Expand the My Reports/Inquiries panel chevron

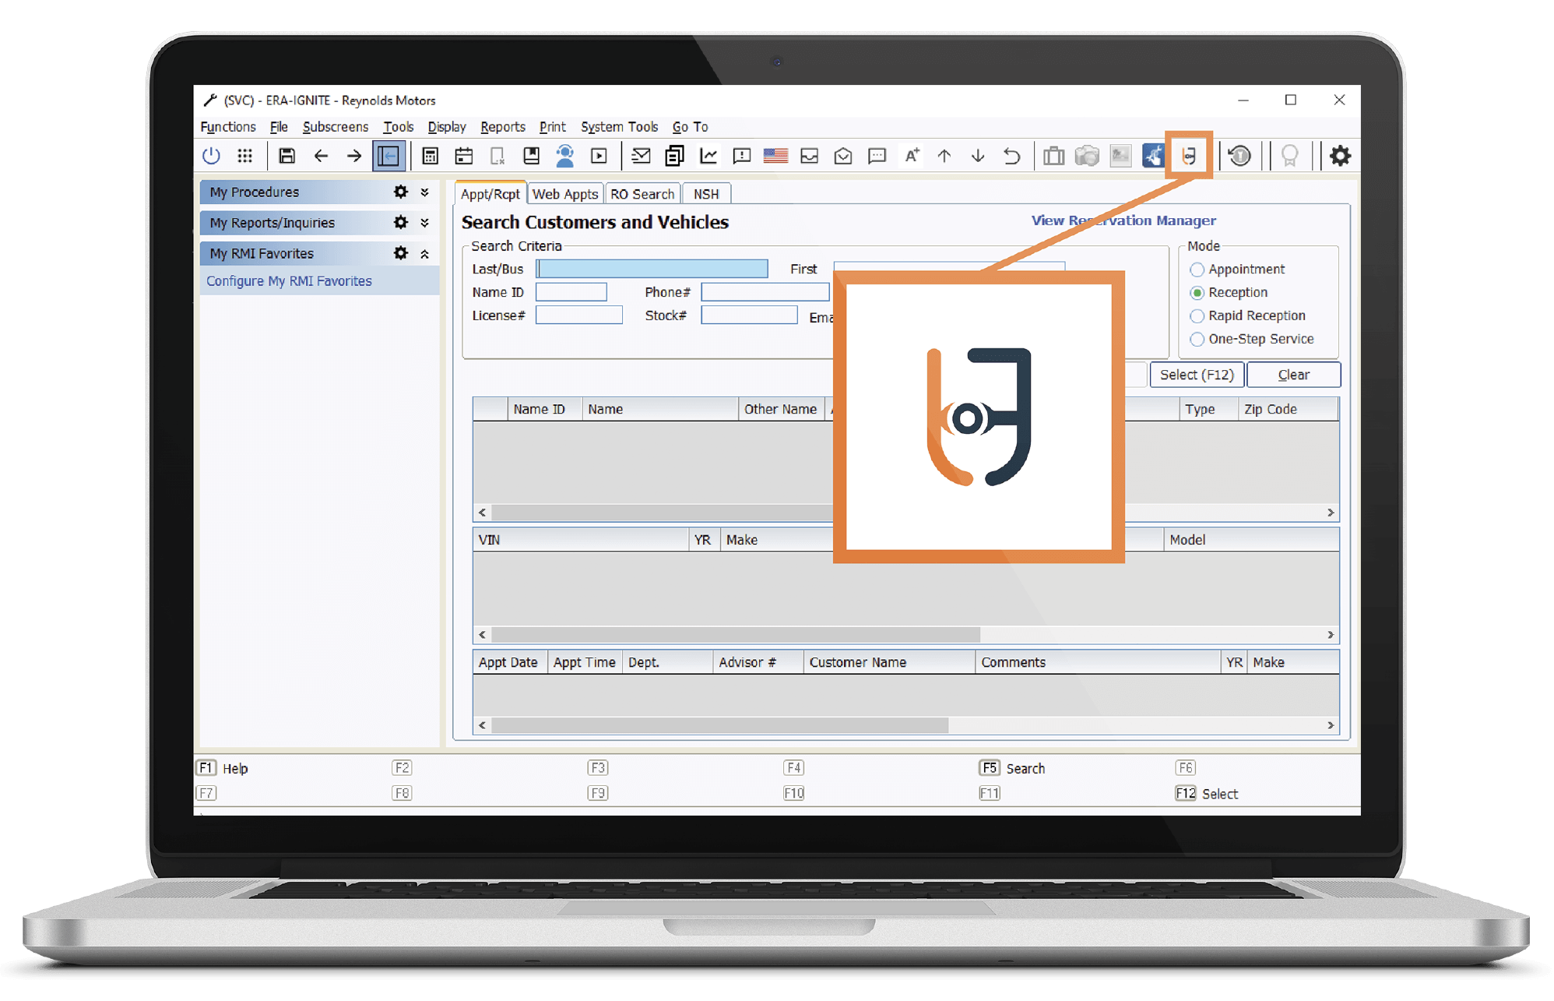pyautogui.click(x=425, y=222)
